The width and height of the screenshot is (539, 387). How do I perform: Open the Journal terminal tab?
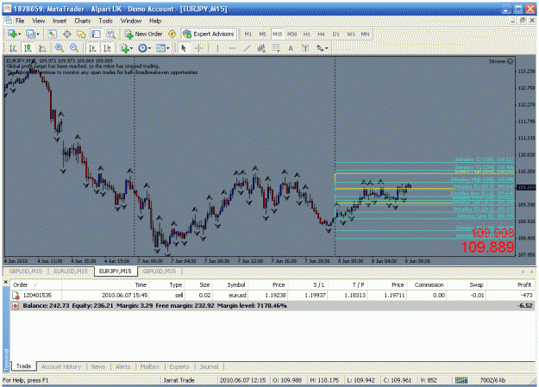(x=209, y=366)
